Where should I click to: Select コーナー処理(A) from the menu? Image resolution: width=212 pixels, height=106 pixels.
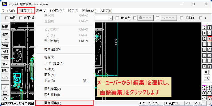click(x=64, y=63)
